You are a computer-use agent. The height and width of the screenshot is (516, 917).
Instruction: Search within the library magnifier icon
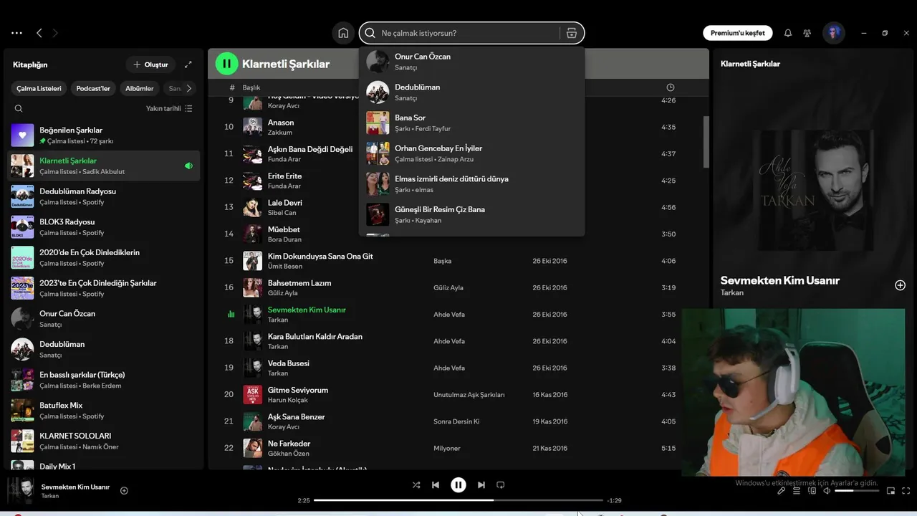[19, 108]
